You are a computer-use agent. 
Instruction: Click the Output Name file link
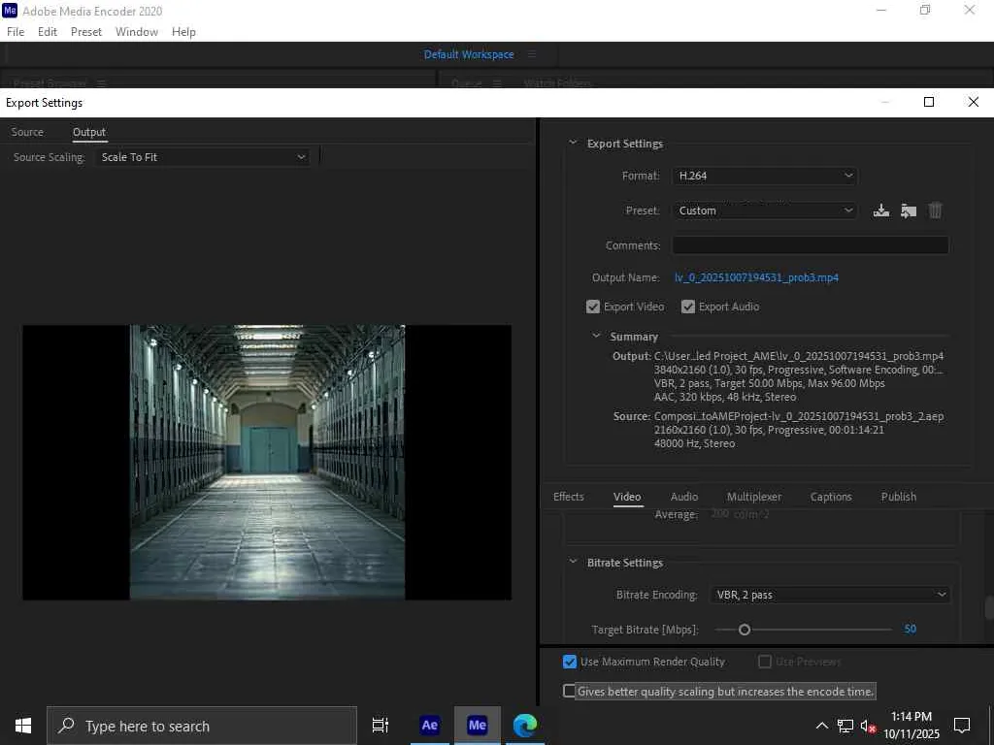(756, 277)
